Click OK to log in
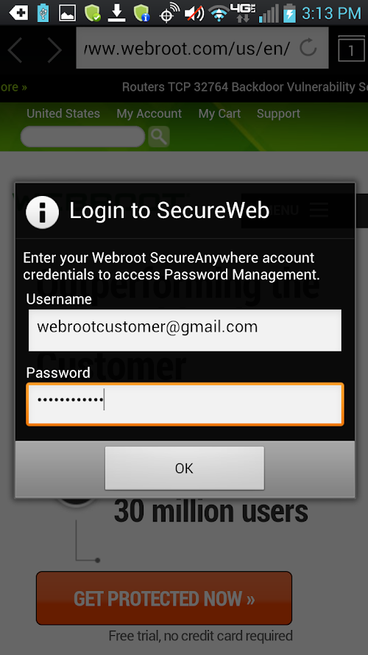Viewport: 368px width, 655px height. 185,468
